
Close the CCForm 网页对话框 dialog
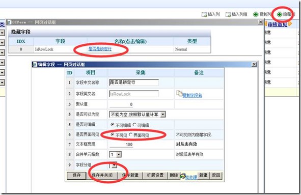(260, 22)
